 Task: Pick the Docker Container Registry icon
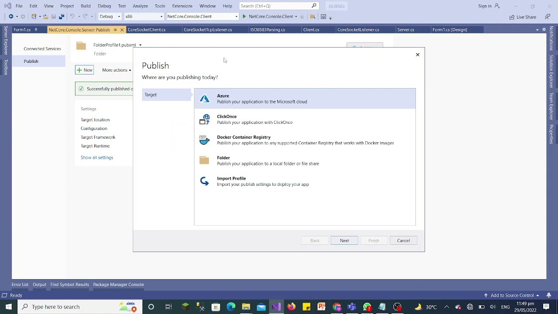[204, 140]
